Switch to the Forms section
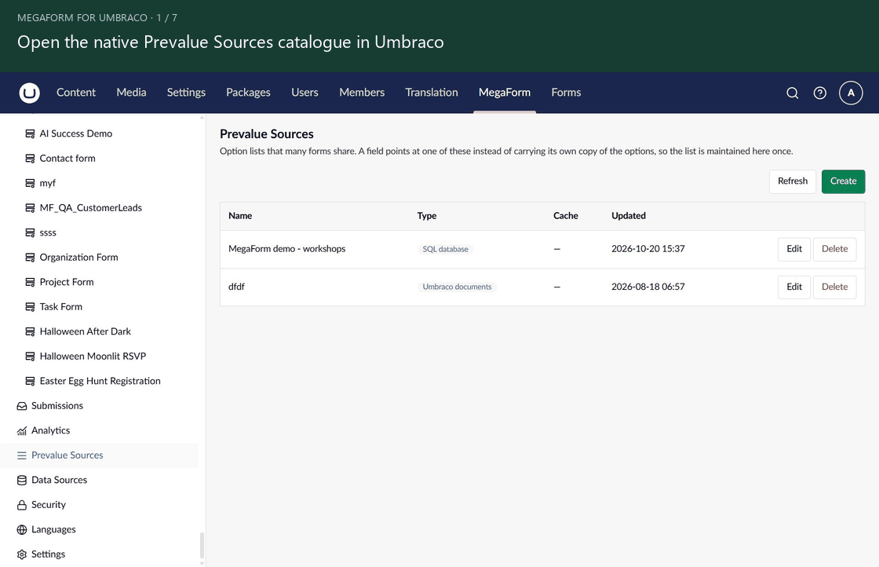Screen dimensions: 879x567 pyautogui.click(x=566, y=92)
